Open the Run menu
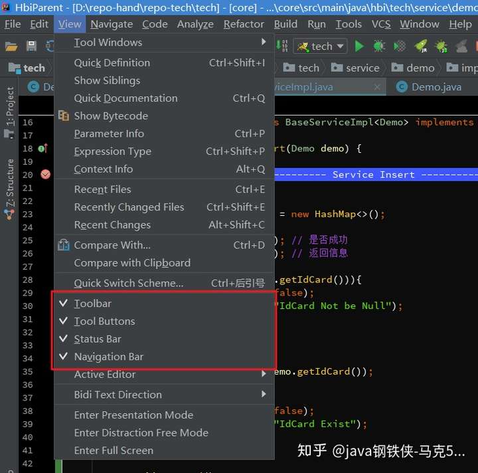 pyautogui.click(x=317, y=24)
